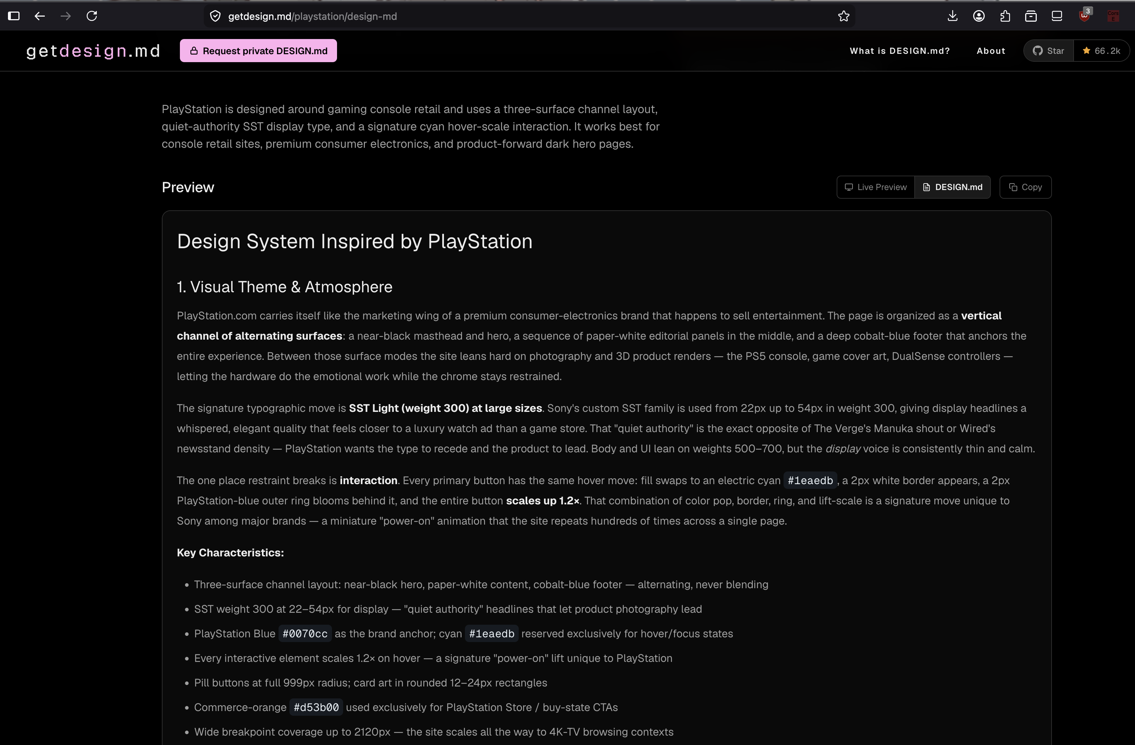Open the About page link
Screen dimensions: 1135x745
991,51
